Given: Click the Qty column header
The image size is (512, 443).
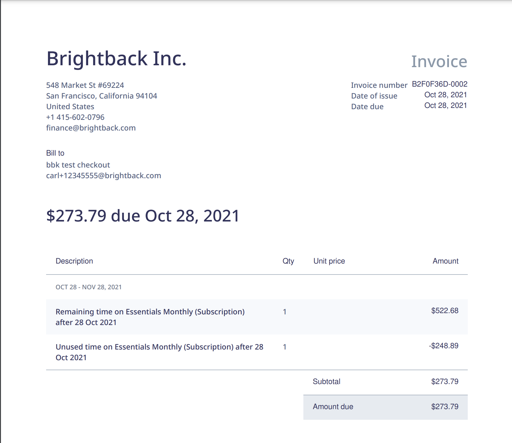Looking at the screenshot, I should 288,261.
